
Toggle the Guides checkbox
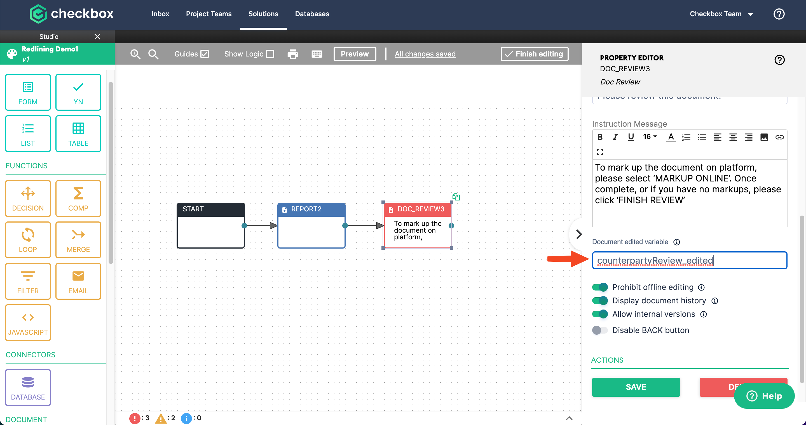(205, 54)
